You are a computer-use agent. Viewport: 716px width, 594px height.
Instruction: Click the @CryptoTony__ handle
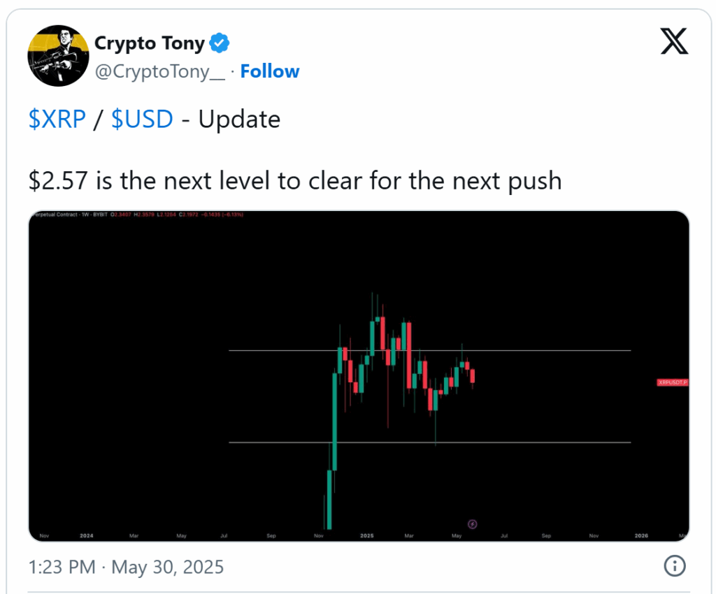tap(160, 72)
